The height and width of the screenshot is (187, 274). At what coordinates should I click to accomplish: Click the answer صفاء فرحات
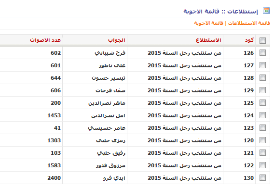110,90
